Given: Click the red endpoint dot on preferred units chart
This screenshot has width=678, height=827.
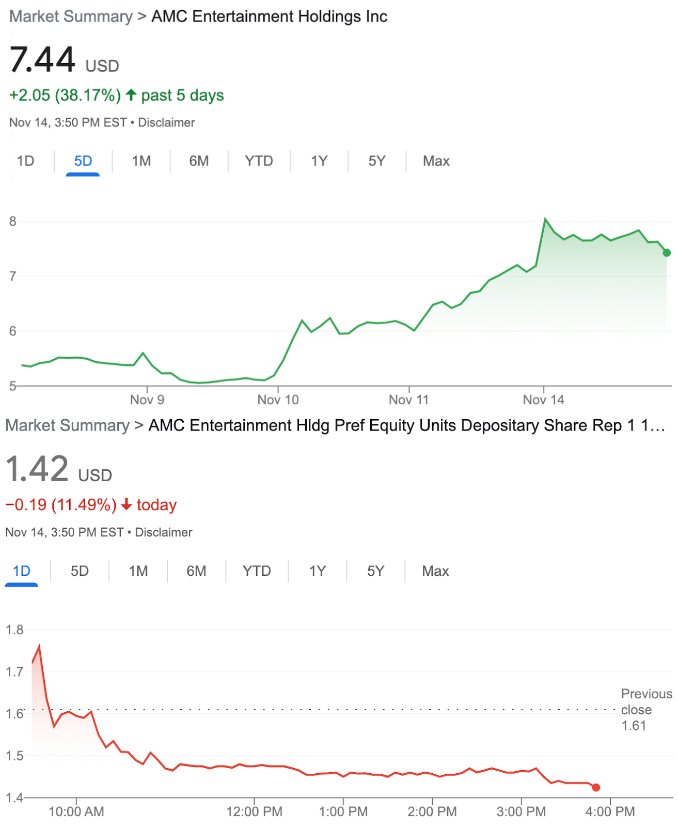Looking at the screenshot, I should coord(596,787).
